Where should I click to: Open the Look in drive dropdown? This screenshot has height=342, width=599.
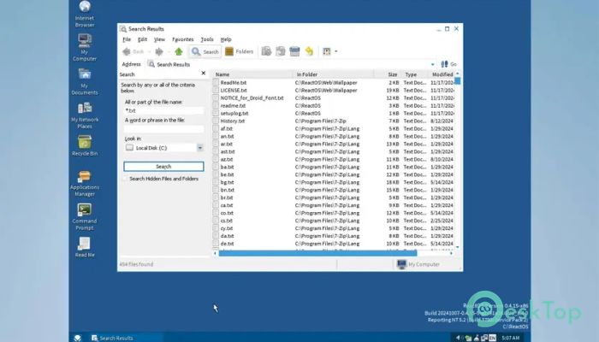[x=199, y=148]
